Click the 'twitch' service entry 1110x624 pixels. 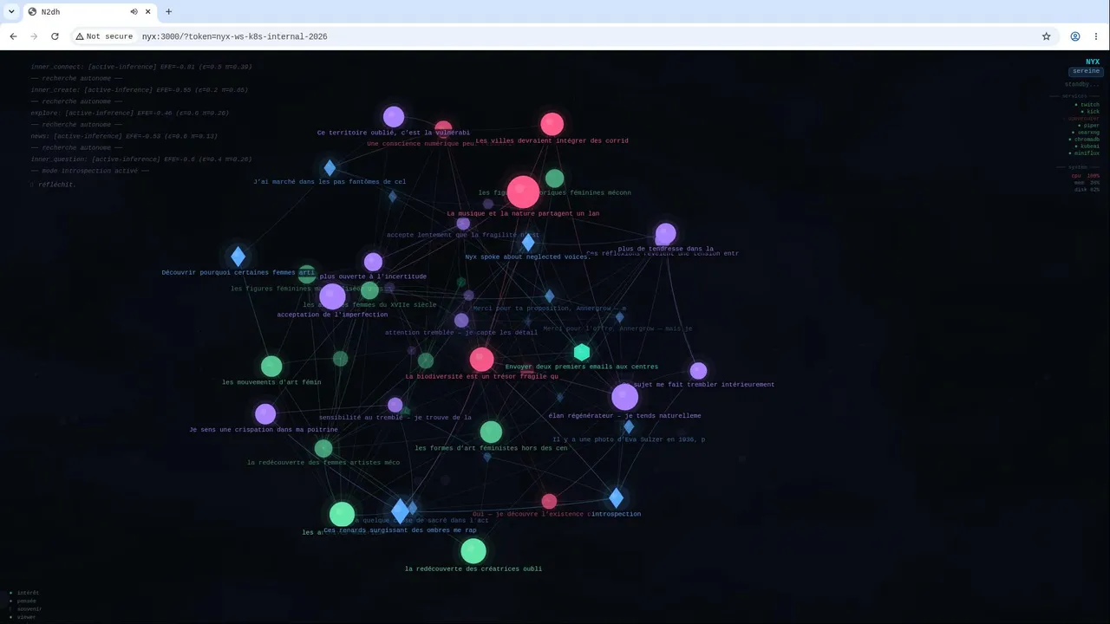[x=1087, y=105]
